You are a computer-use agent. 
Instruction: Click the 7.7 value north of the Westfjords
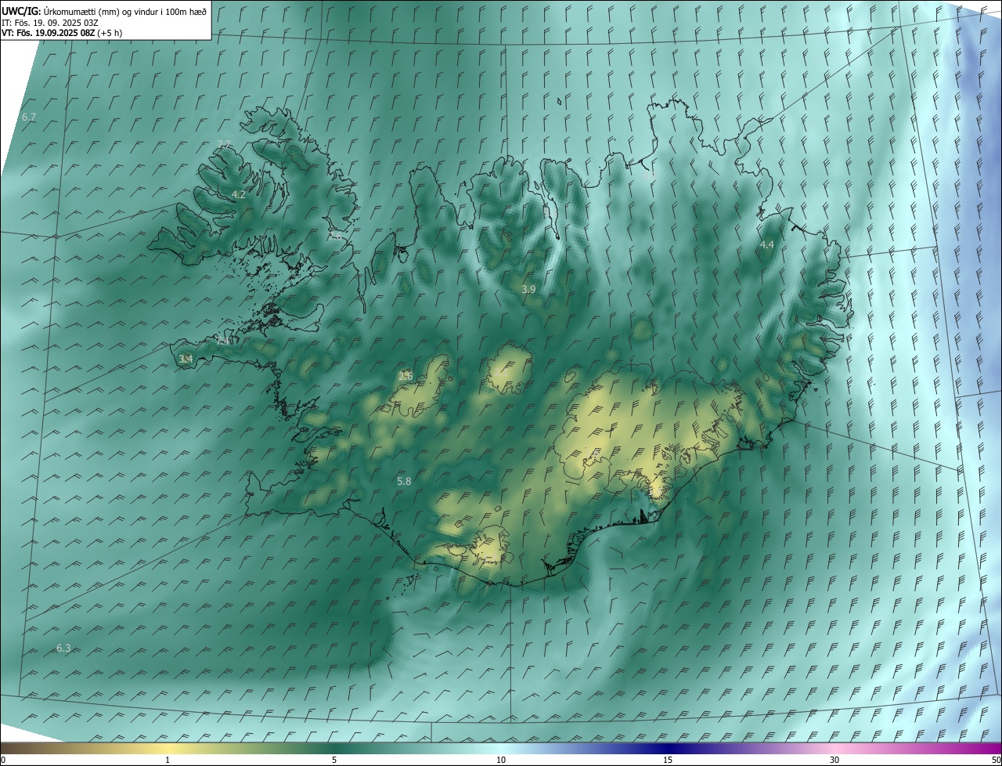[x=224, y=144]
